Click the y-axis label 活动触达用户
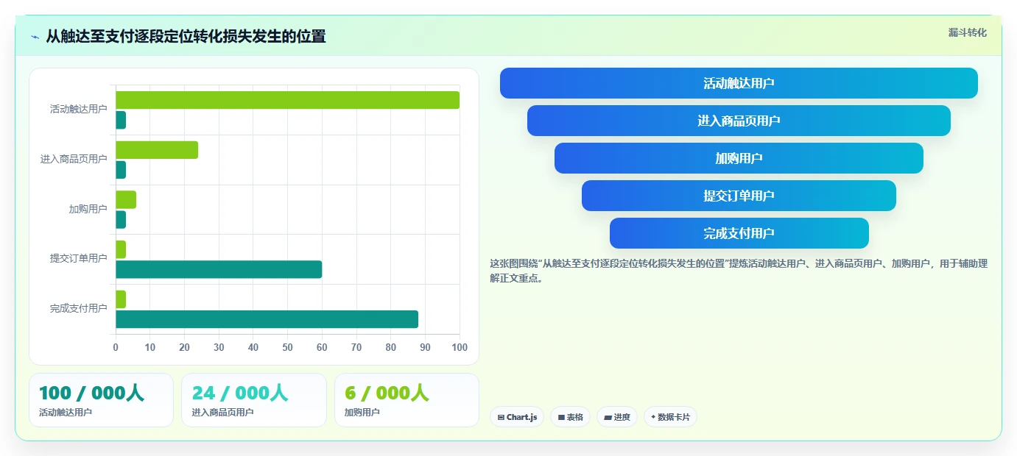The height and width of the screenshot is (456, 1017). [x=79, y=109]
